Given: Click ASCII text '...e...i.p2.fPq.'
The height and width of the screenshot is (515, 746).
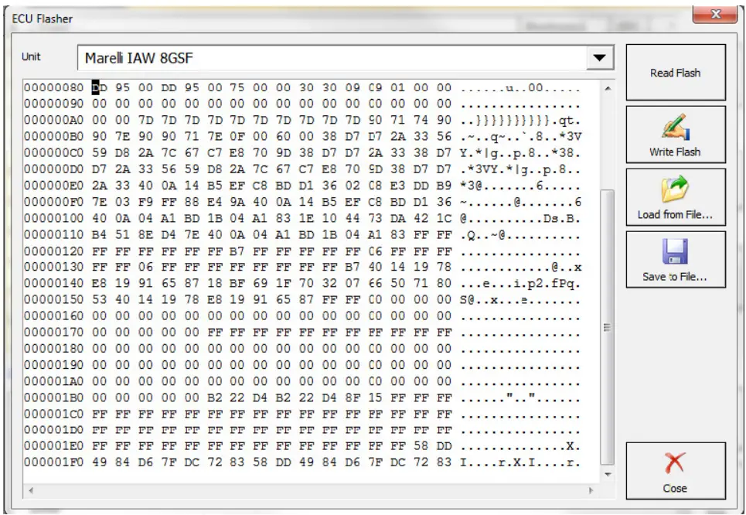Looking at the screenshot, I should click(520, 283).
